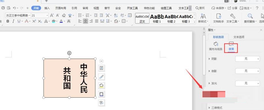Decrease font size with the A- icon
The height and width of the screenshot is (110, 264).
58,16
